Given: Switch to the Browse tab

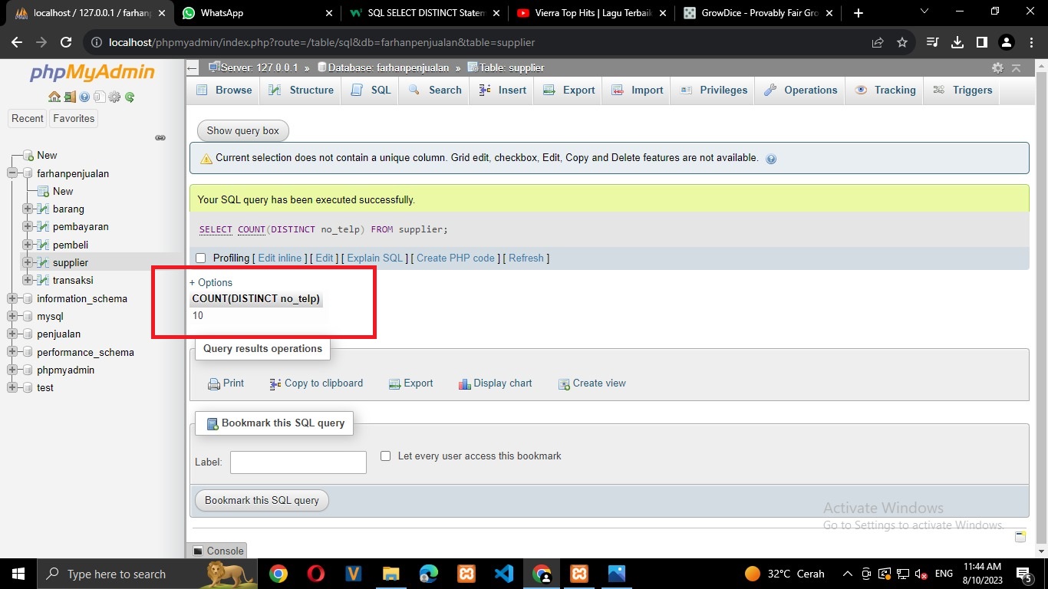Looking at the screenshot, I should click(224, 90).
